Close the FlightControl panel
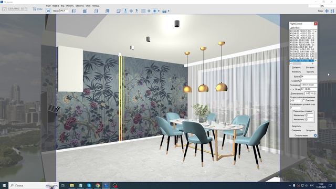 316,24
